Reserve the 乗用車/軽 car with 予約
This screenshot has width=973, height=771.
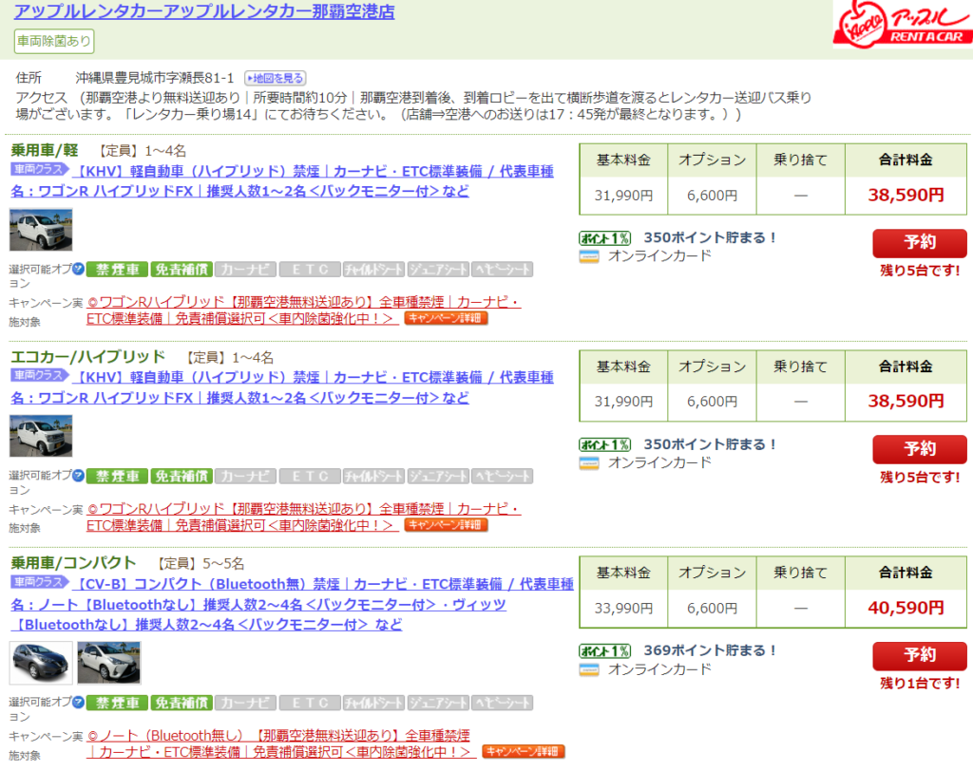(x=920, y=243)
